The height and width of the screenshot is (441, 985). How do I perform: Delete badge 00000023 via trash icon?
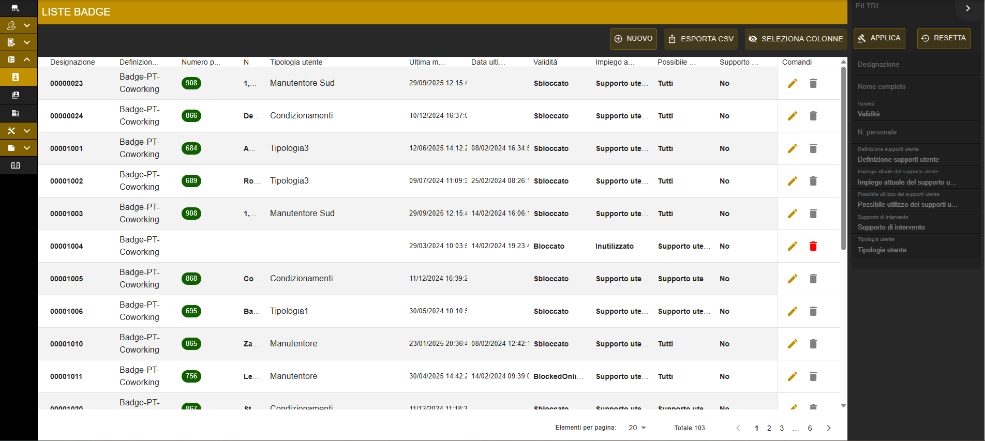(813, 83)
